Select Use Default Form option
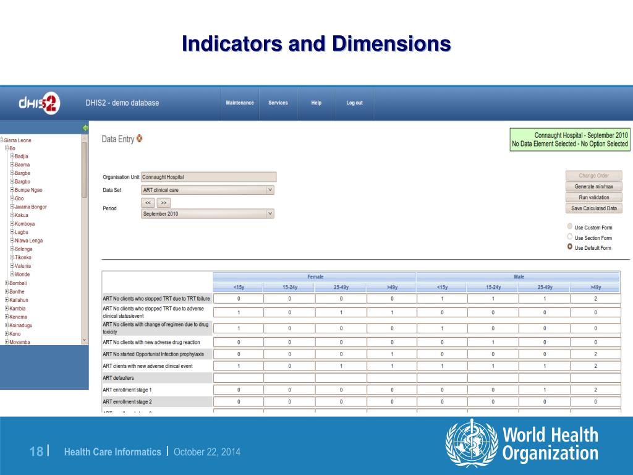Screen dimensions: 633x475 569,247
